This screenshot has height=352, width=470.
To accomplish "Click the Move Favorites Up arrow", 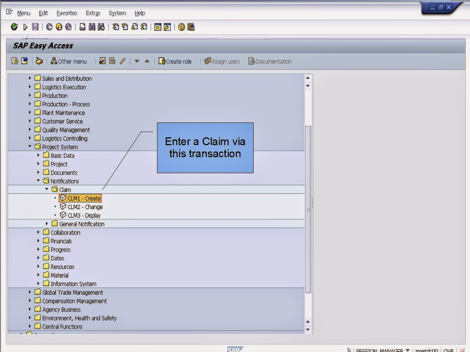I will pos(147,61).
